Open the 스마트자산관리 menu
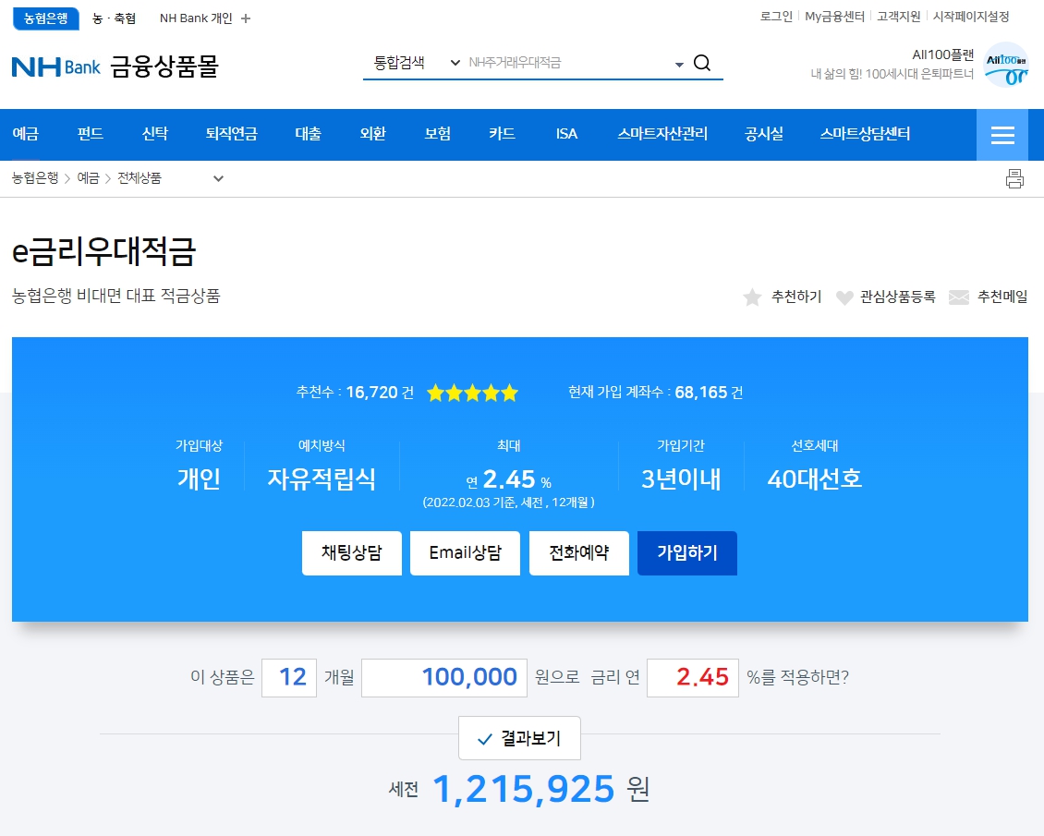Viewport: 1044px width, 836px height. tap(662, 134)
